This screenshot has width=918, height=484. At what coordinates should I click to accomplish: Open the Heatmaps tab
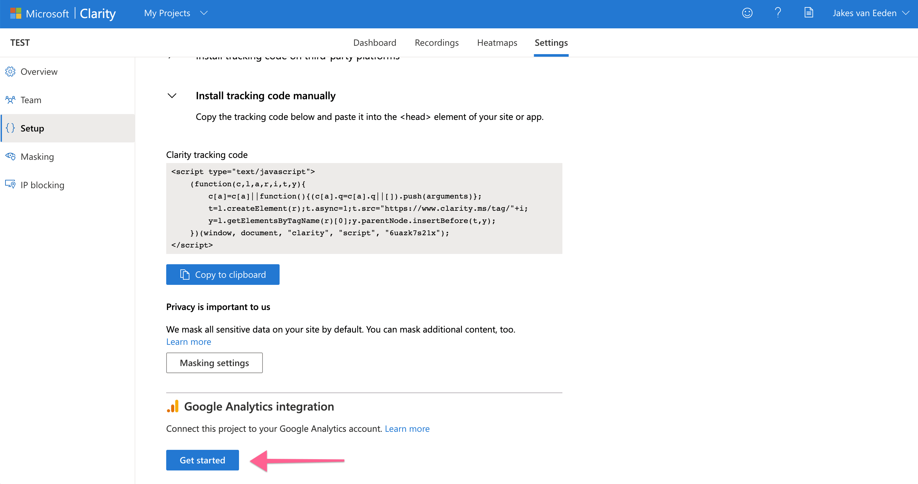tap(497, 43)
